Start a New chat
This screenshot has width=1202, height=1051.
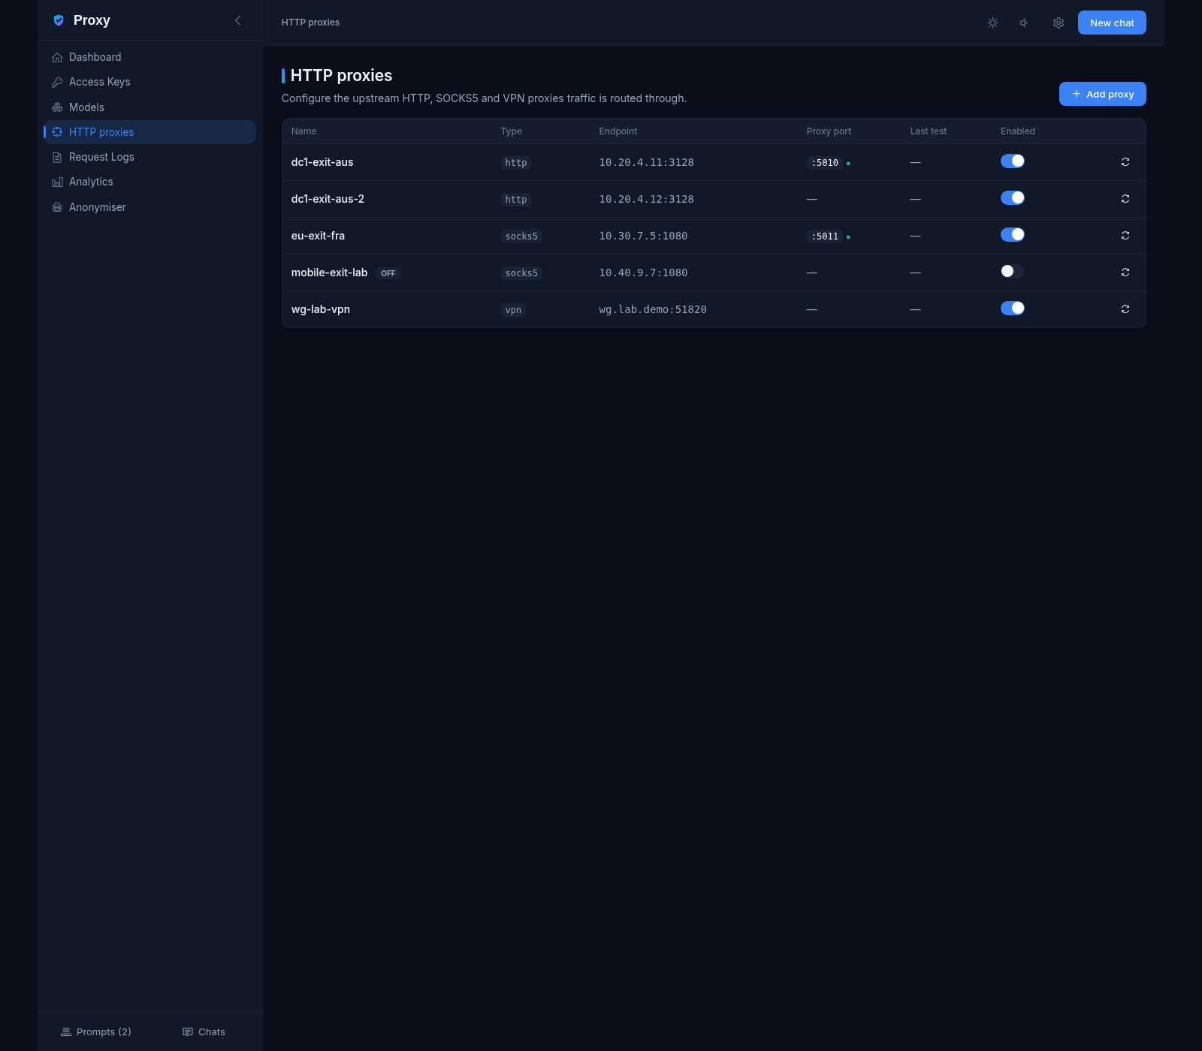1112,23
